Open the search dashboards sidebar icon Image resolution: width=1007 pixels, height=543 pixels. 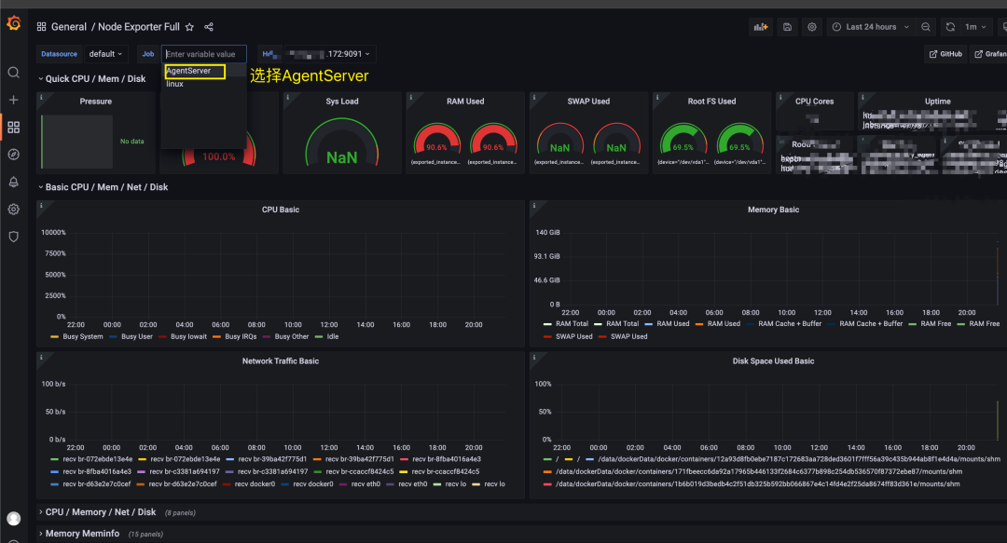pos(13,73)
